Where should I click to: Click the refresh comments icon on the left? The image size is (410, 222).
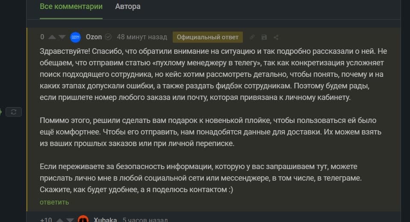[x=14, y=111]
